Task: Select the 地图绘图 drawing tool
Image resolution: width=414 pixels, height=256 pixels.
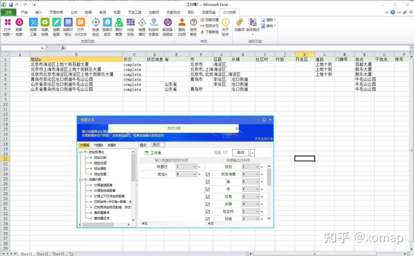Action: pos(56,27)
